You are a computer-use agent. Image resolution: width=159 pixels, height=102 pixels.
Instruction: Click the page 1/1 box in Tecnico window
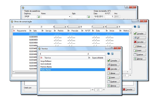click(98, 90)
